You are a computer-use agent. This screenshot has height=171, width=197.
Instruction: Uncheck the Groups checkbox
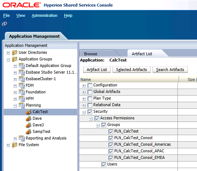click(x=104, y=125)
